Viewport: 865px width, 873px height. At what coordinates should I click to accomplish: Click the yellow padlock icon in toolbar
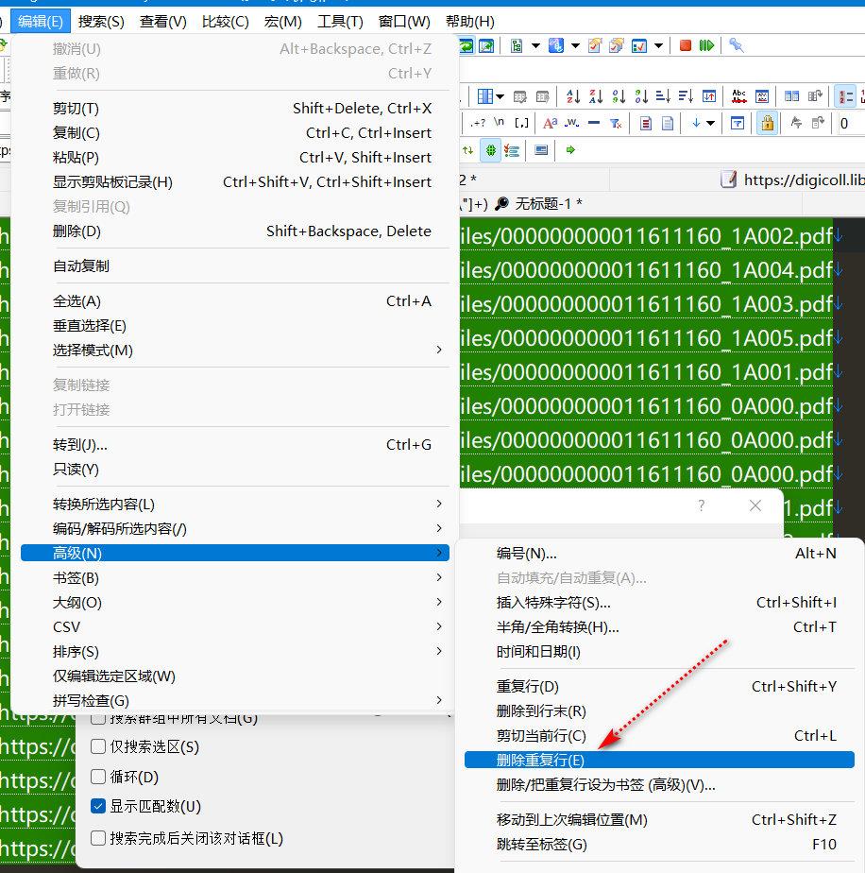pyautogui.click(x=767, y=123)
